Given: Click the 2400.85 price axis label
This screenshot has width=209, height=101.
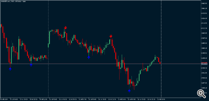Looking at the screenshot, I should (x=204, y=53).
